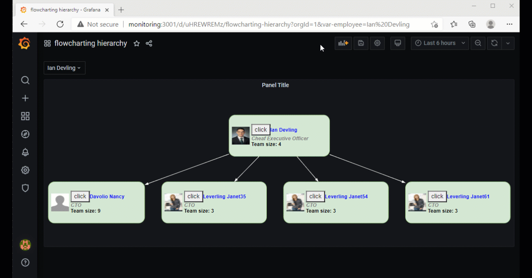Click the Leverling Janet35 link
Viewport: 532px width, 278px height.
(224, 196)
